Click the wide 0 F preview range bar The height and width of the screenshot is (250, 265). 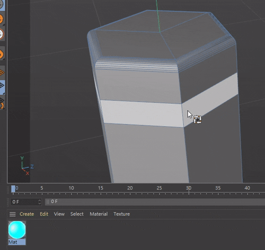pos(155,202)
